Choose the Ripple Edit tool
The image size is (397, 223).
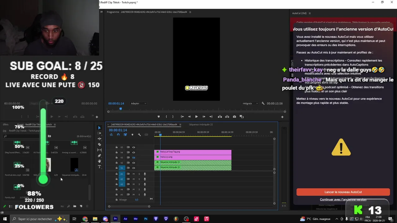click(99, 139)
